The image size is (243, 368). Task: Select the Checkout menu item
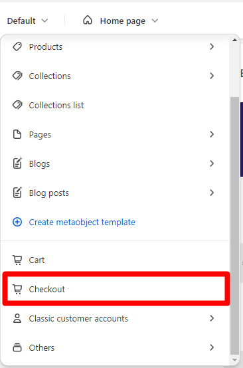tap(116, 289)
